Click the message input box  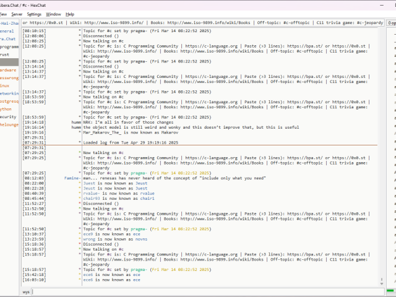click(210, 291)
